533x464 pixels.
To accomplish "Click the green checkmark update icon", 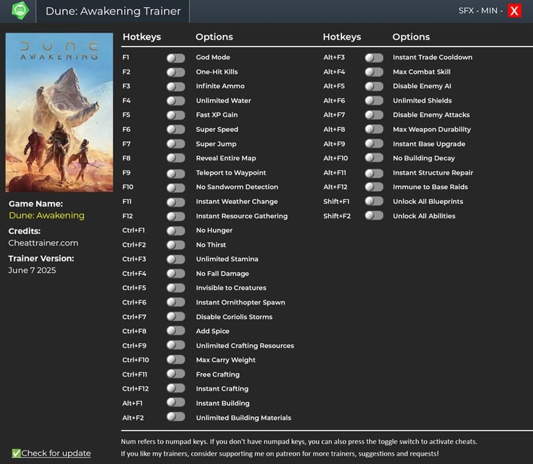I will pyautogui.click(x=16, y=453).
